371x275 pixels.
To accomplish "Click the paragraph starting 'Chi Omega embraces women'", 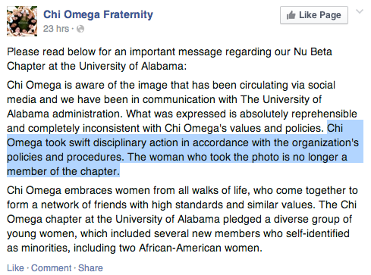I will (x=182, y=219).
